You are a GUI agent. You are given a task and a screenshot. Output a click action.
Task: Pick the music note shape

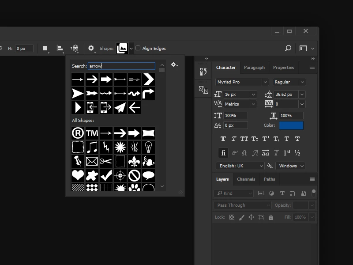click(92, 147)
